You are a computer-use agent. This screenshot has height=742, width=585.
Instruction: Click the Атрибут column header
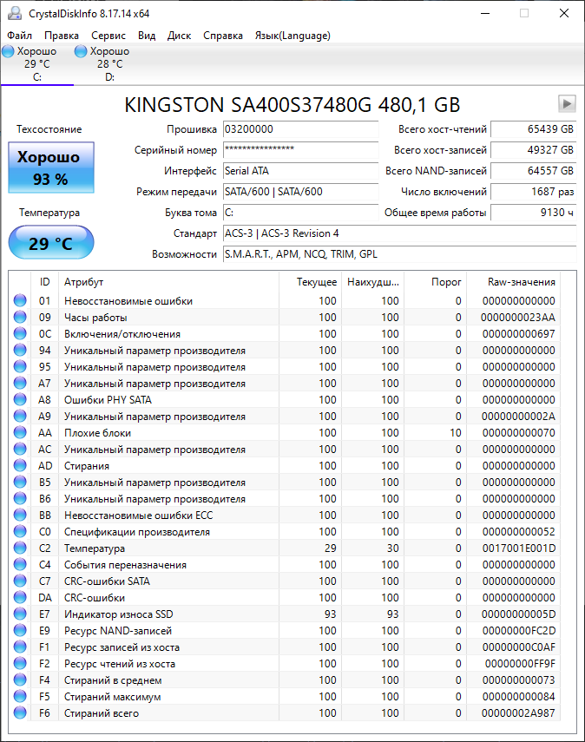pyautogui.click(x=168, y=282)
